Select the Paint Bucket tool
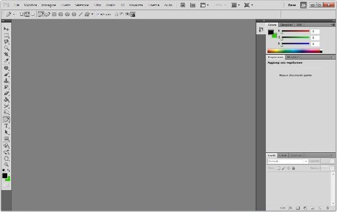The image size is (337, 212). pos(6,100)
